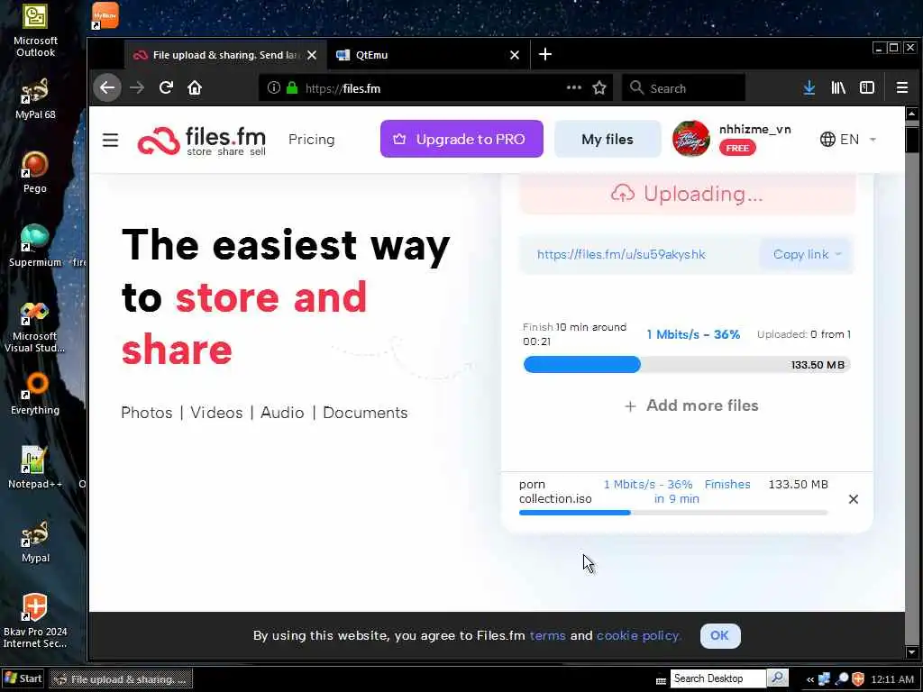Click the 1 Mbits/s – 36% speed text
Viewport: 923px width, 692px height.
693,334
